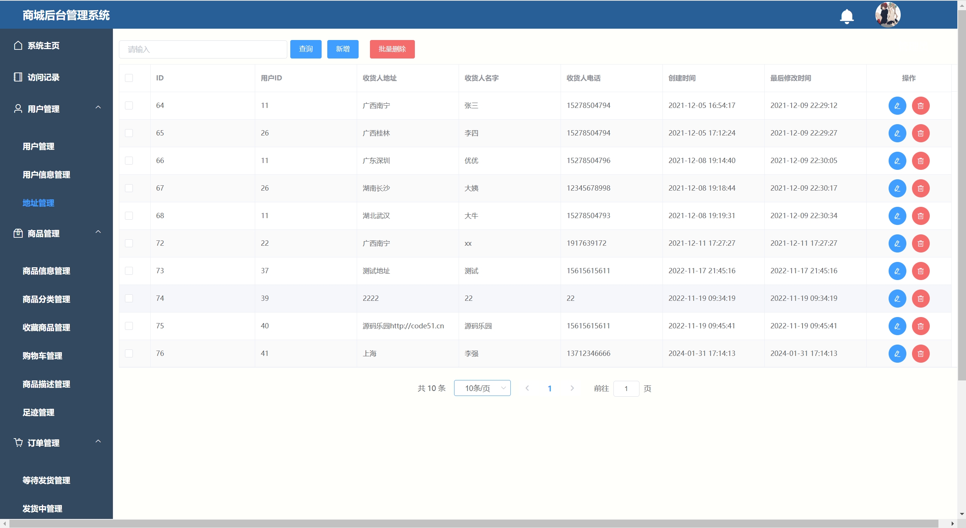The height and width of the screenshot is (528, 966).
Task: Toggle the select-all header checkbox
Action: pos(129,78)
